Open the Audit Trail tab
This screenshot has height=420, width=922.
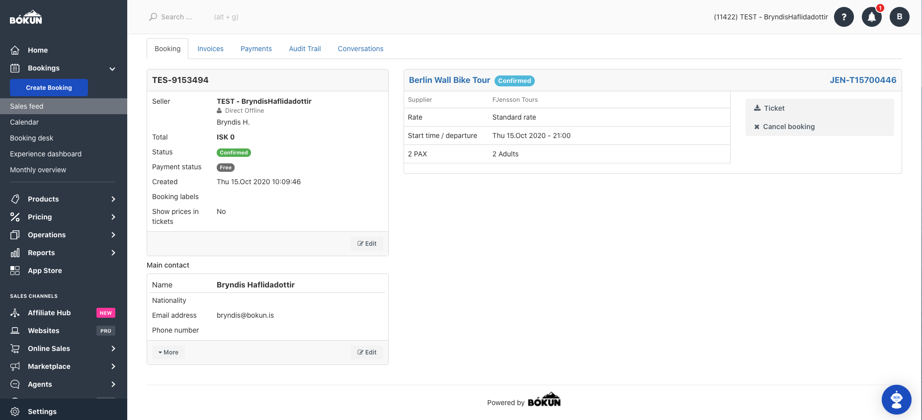(305, 49)
